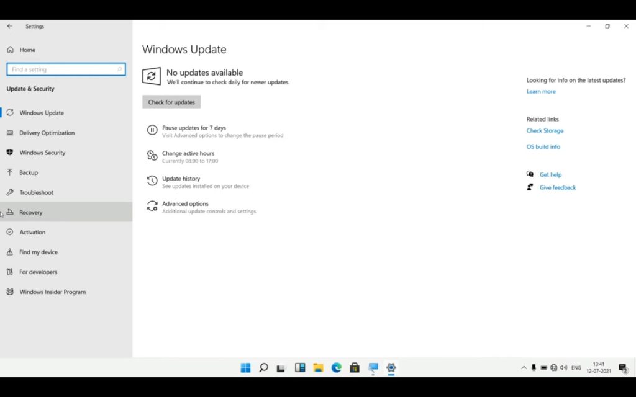Viewport: 636px width, 397px height.
Task: Go to Delivery Optimization section
Action: pos(47,133)
